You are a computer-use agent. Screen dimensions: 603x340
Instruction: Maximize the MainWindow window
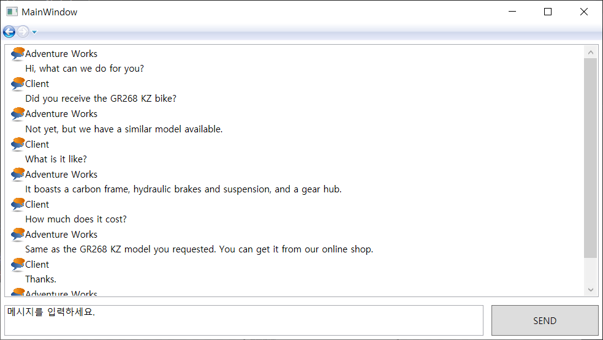click(548, 12)
